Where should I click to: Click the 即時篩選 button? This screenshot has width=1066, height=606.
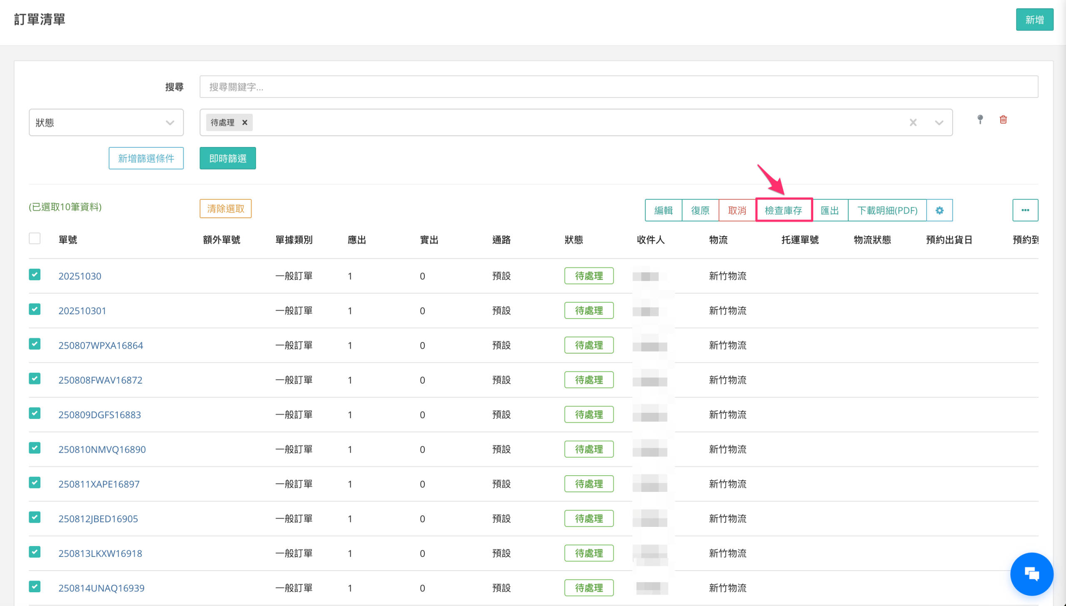227,158
